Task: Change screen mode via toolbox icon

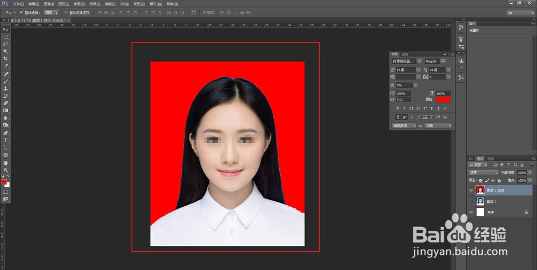Action: (x=5, y=199)
